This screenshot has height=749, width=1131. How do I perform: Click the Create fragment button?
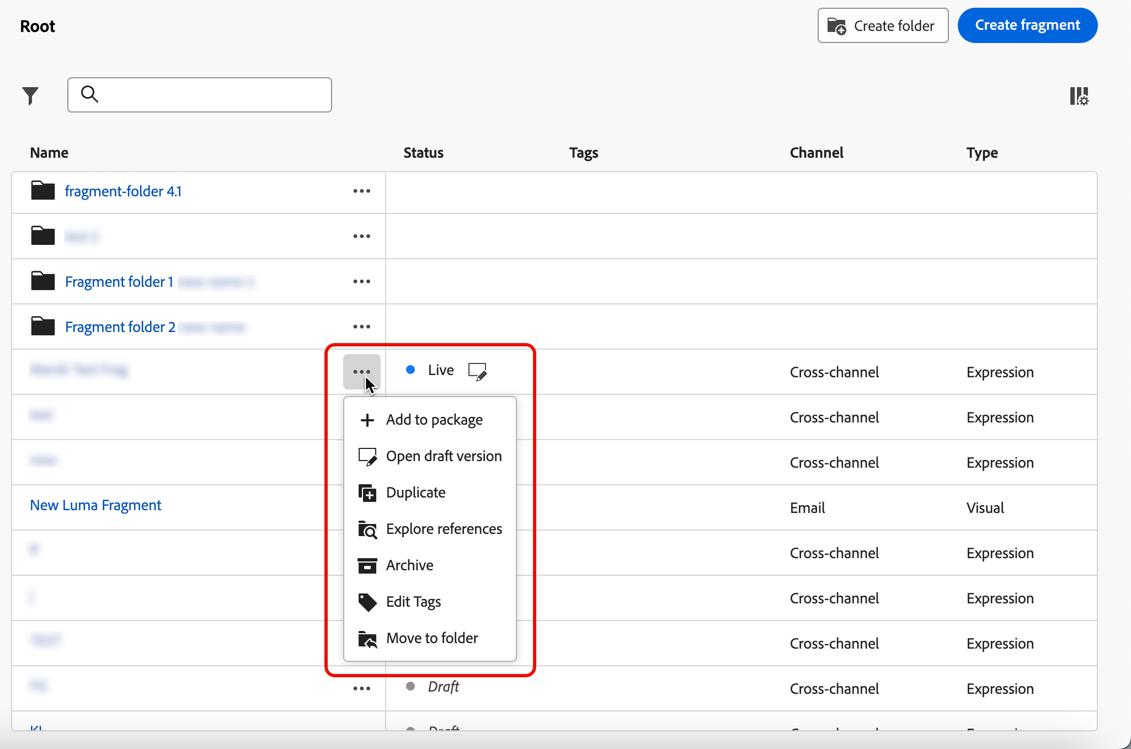pyautogui.click(x=1027, y=25)
